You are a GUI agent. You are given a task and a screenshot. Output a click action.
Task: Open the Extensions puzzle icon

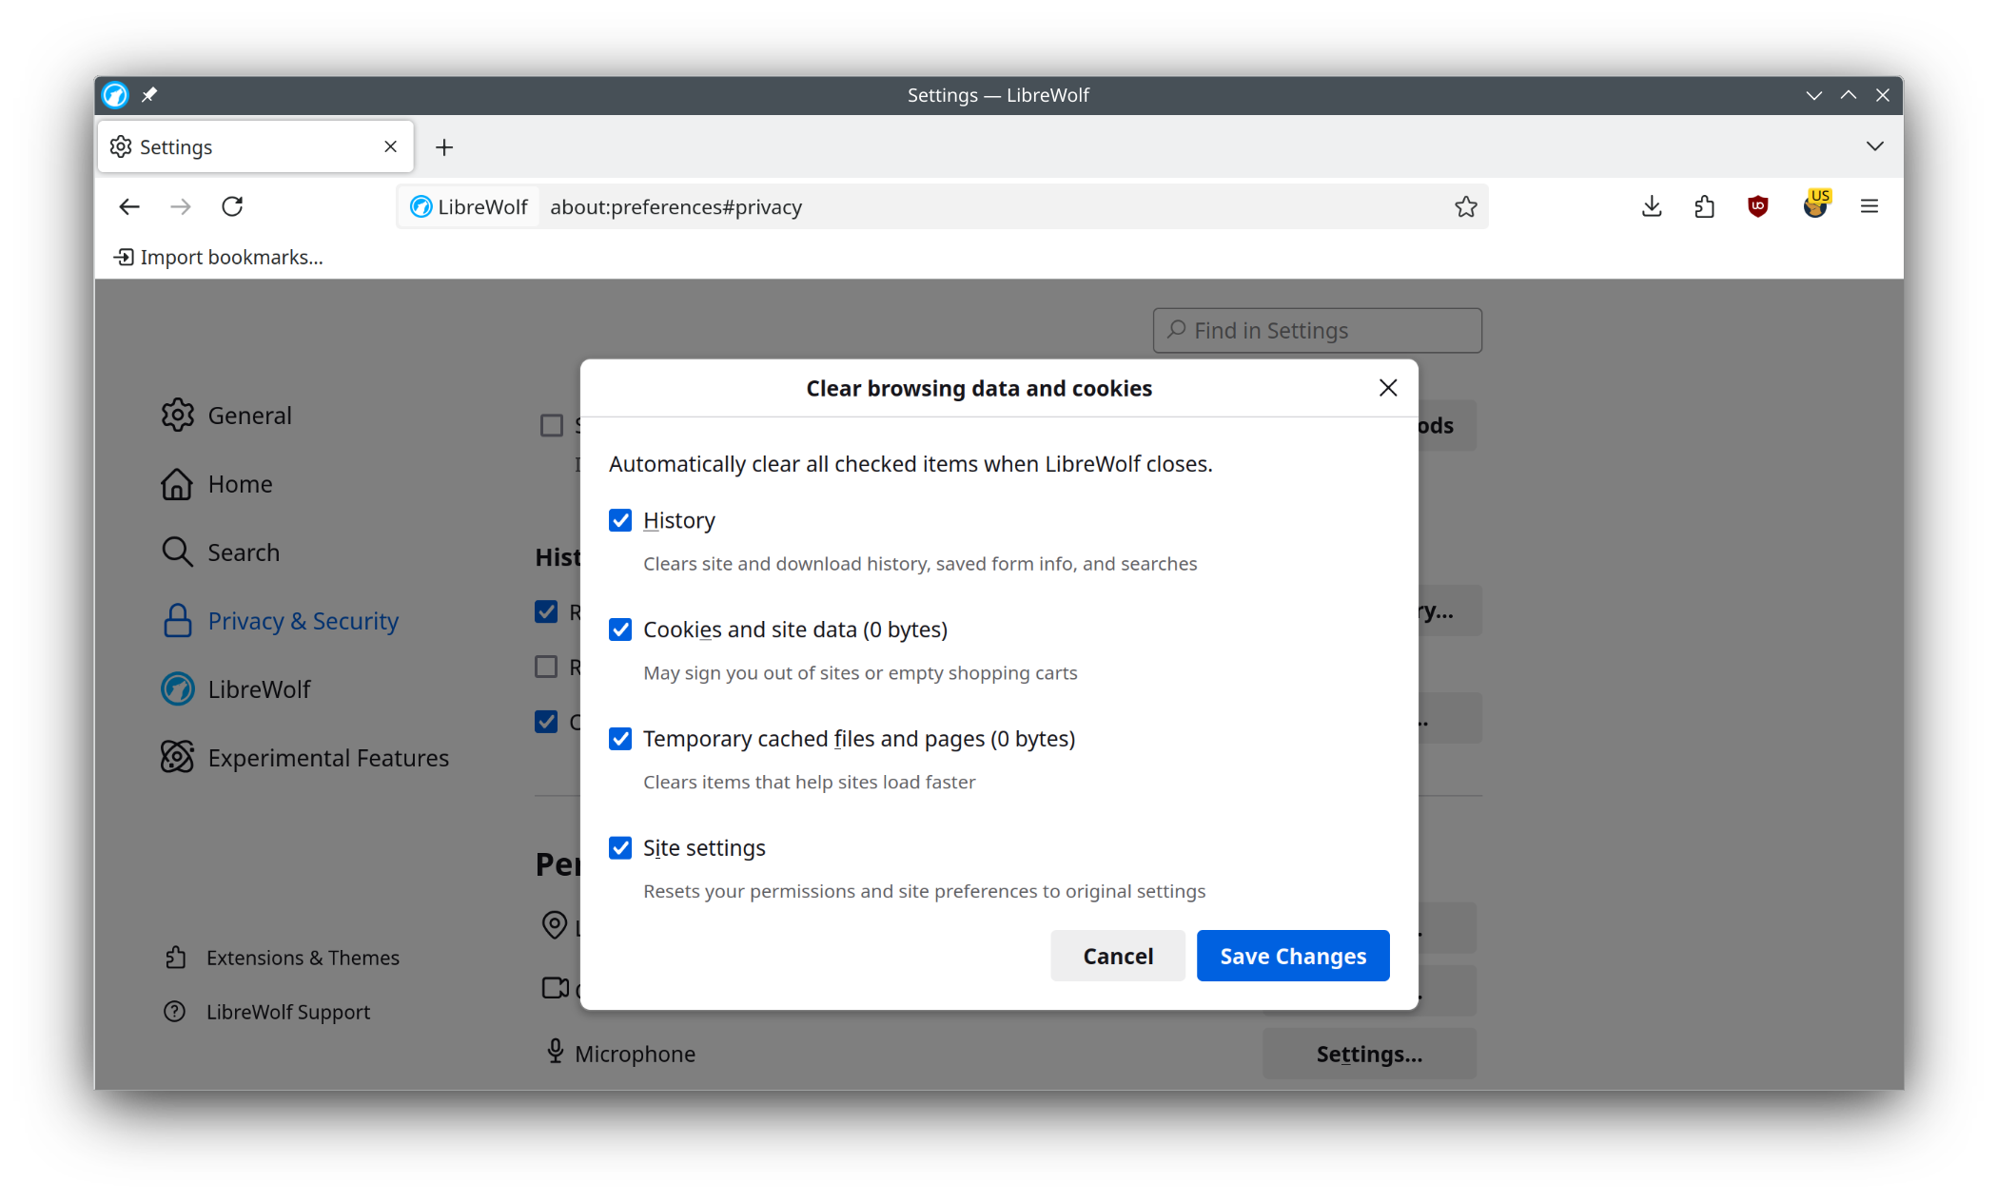click(1704, 206)
